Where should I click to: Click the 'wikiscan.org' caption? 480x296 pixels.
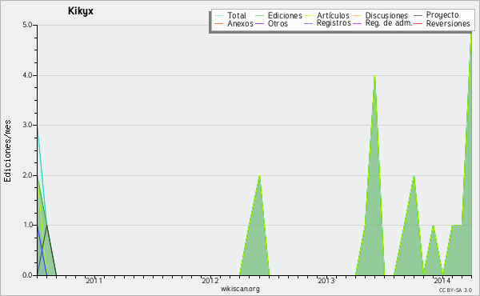tap(240, 289)
